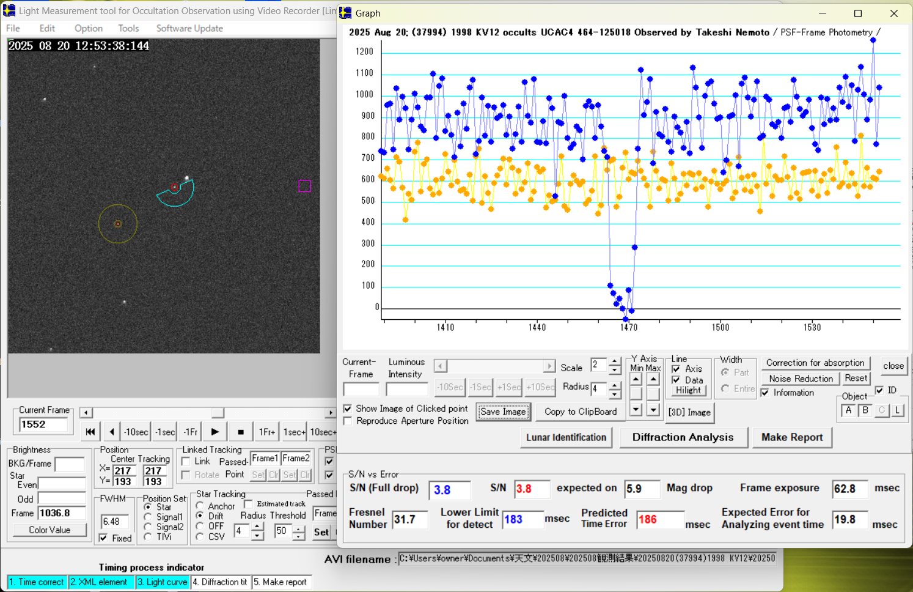Image resolution: width=913 pixels, height=592 pixels.
Task: Click the reverse play triangle icon
Action: 112,432
